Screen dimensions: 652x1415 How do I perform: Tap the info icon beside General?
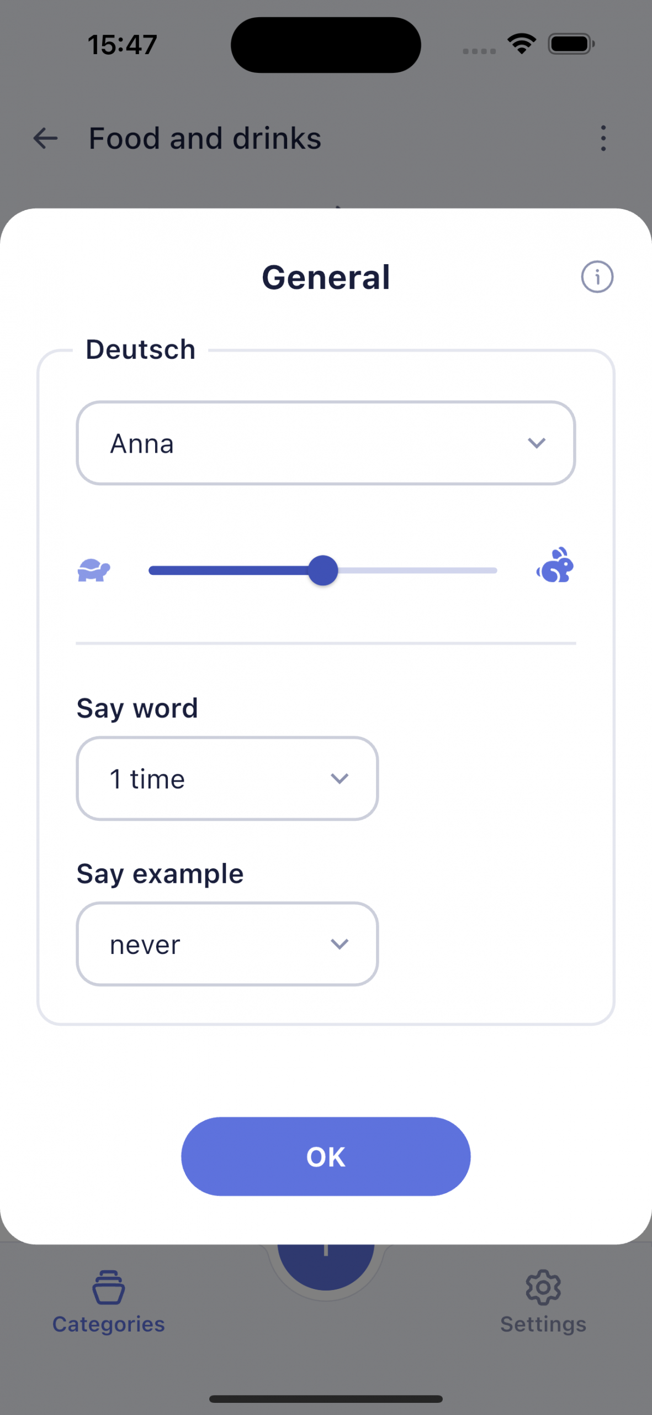(597, 276)
